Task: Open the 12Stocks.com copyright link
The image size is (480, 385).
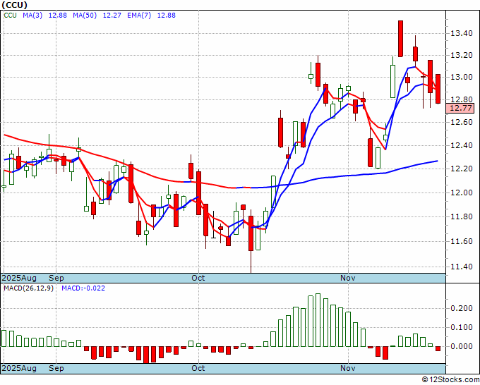Action: click(x=450, y=380)
